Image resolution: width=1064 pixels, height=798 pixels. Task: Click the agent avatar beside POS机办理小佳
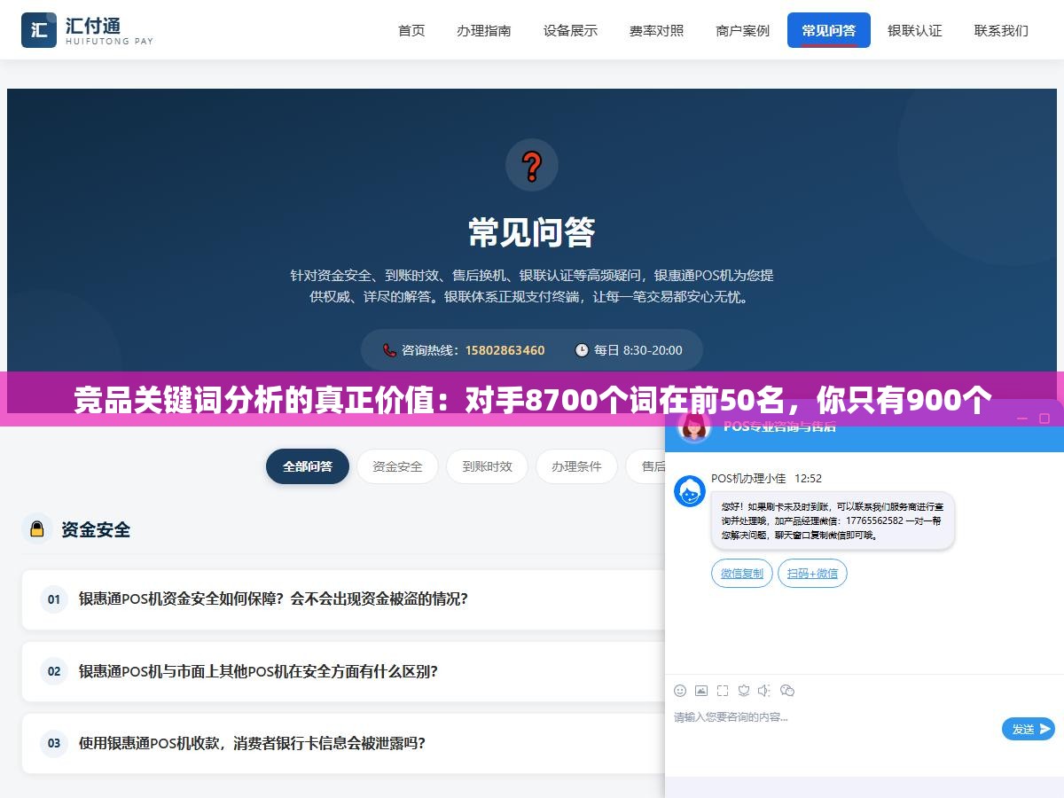pyautogui.click(x=690, y=491)
